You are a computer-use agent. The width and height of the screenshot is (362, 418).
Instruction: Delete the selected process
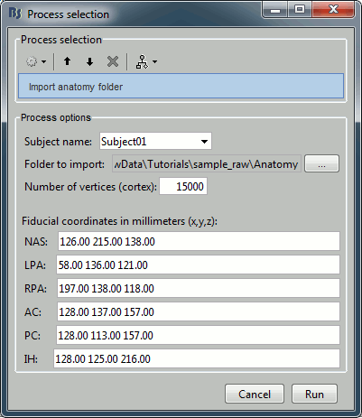[x=113, y=61]
